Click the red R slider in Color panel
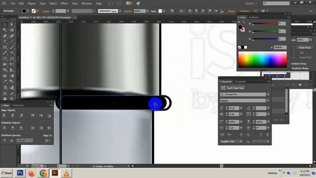The height and width of the screenshot is (178, 316). (x=265, y=24)
